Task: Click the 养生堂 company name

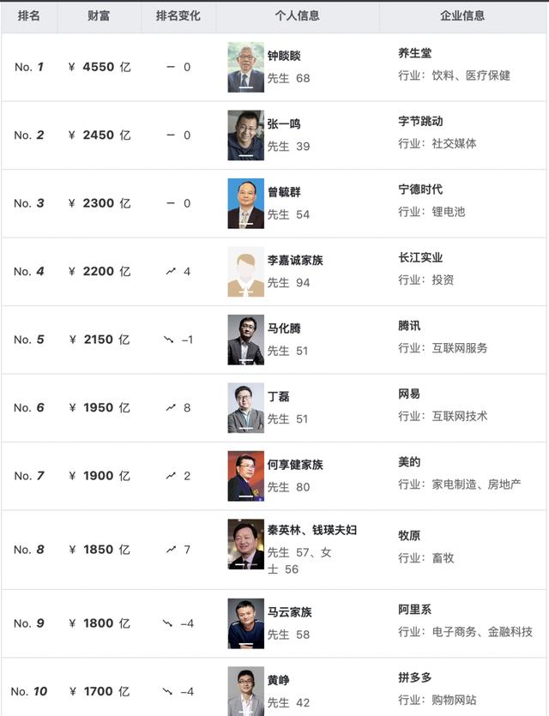Action: 415,53
